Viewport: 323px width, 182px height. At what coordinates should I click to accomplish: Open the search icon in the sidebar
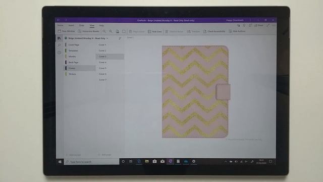pos(59,45)
